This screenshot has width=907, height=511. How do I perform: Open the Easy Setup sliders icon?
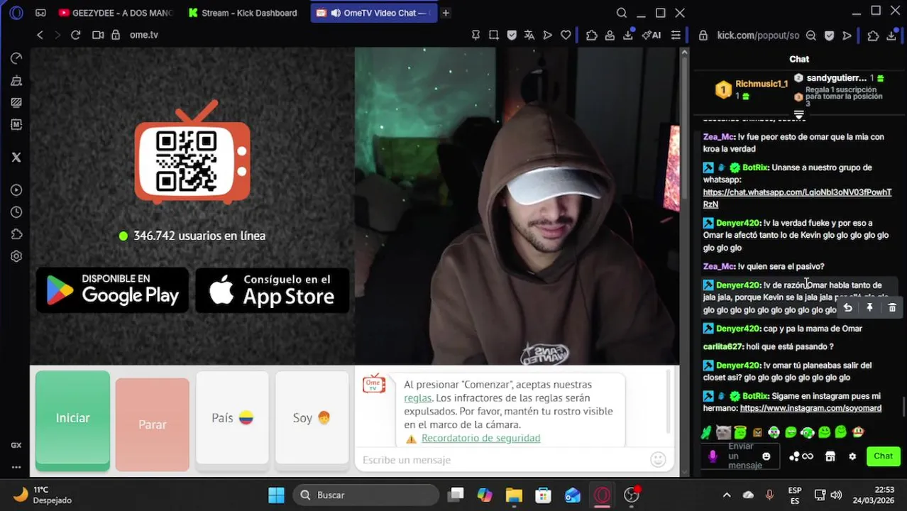[676, 35]
